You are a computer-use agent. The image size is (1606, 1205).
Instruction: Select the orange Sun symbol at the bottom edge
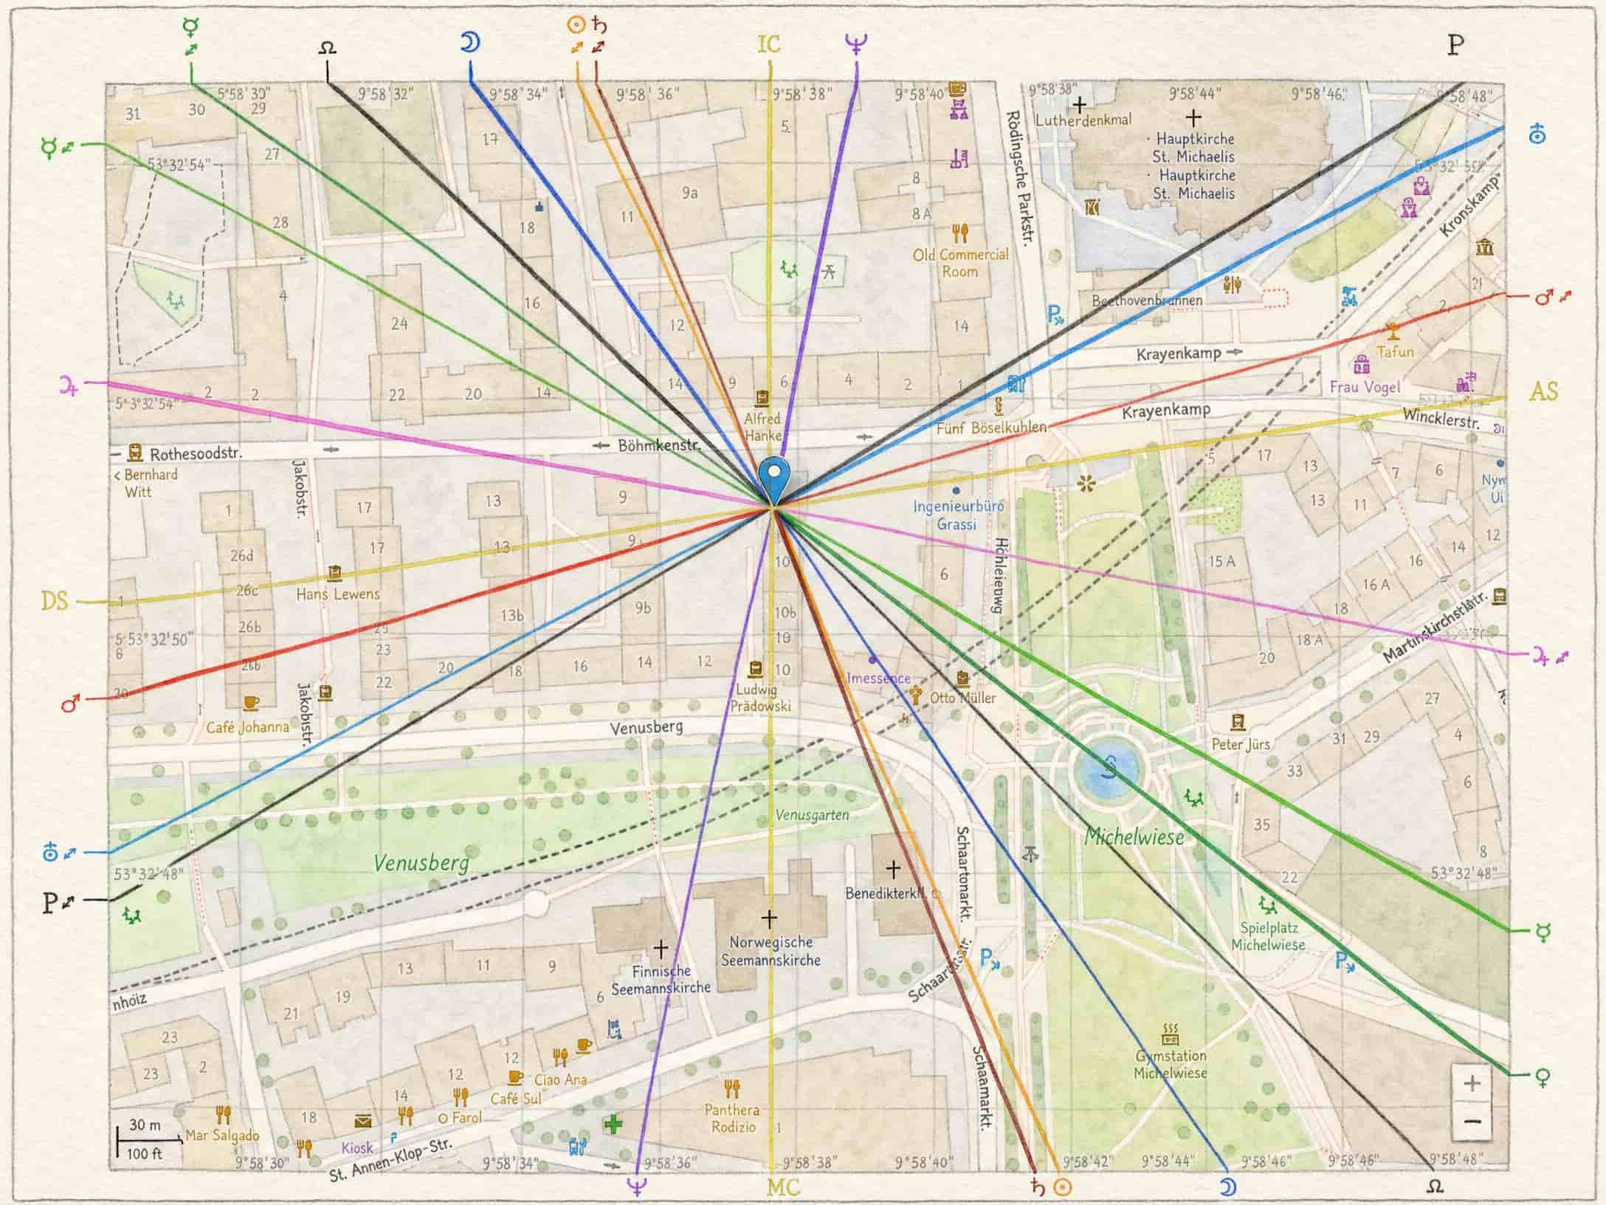tap(1062, 1187)
